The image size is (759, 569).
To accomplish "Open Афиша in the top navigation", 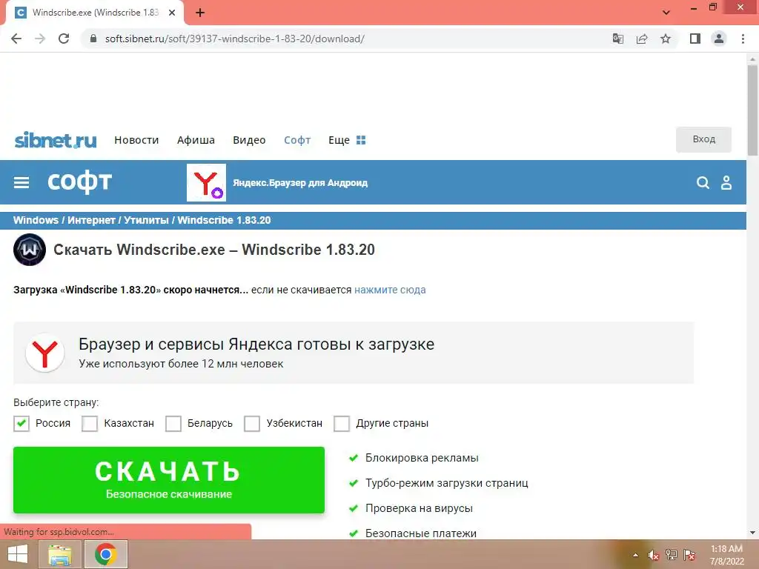I will pos(196,140).
